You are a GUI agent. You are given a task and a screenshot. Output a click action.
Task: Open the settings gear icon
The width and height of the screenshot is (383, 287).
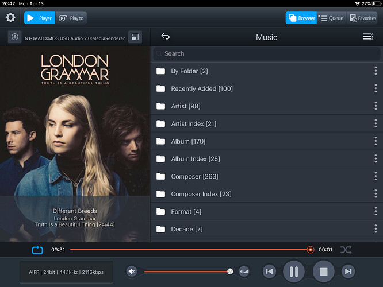coord(10,18)
